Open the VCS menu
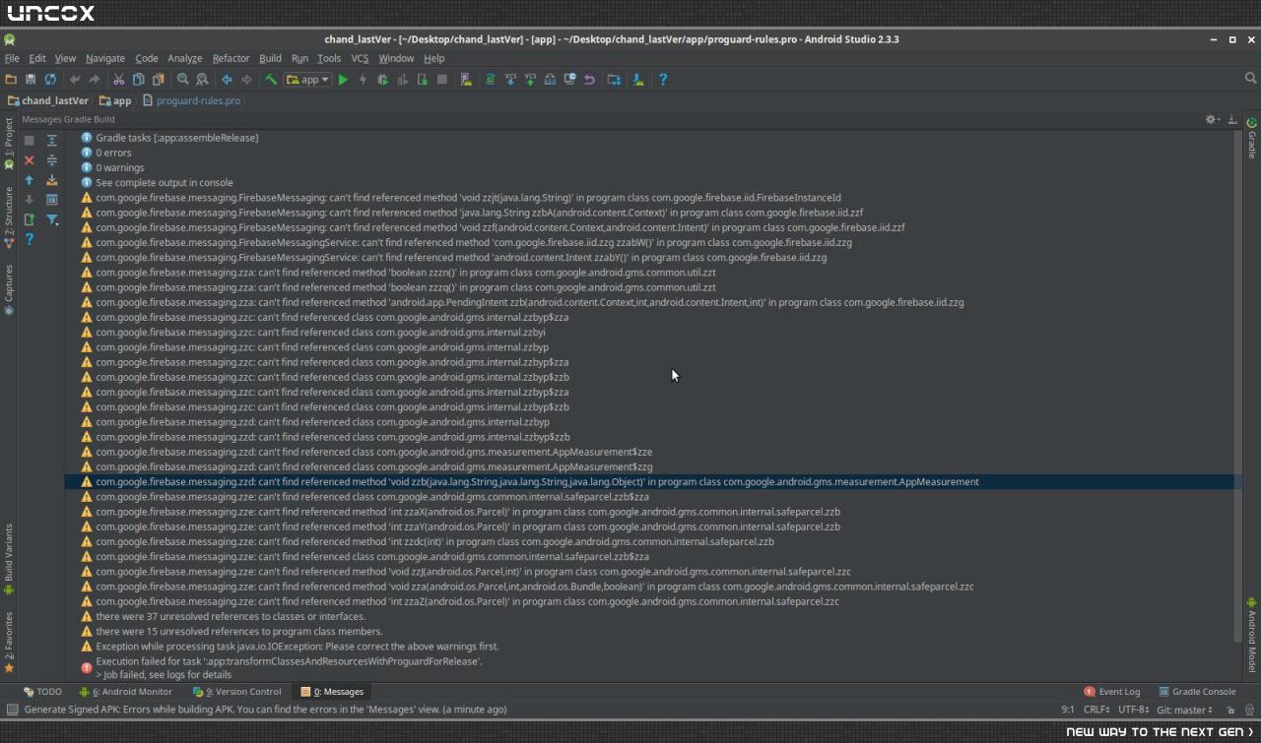This screenshot has height=743, width=1261. click(360, 58)
